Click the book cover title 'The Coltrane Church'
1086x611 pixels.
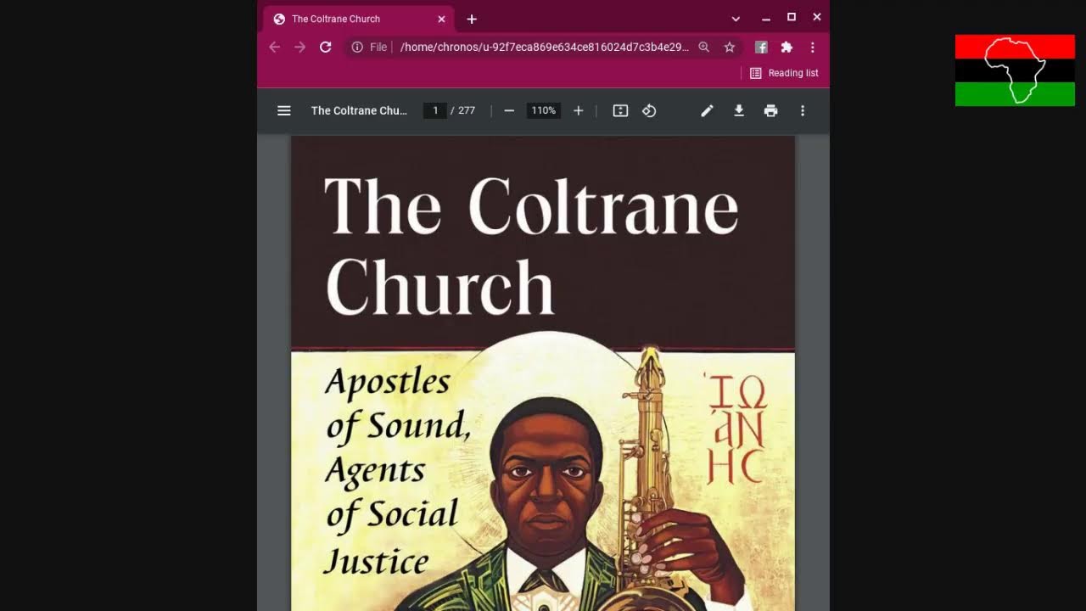(531, 246)
